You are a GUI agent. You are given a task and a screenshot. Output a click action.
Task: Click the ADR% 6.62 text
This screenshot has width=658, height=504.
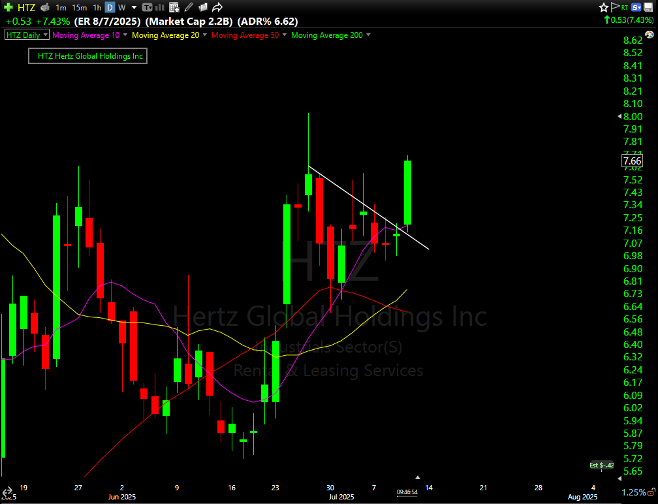pos(268,22)
